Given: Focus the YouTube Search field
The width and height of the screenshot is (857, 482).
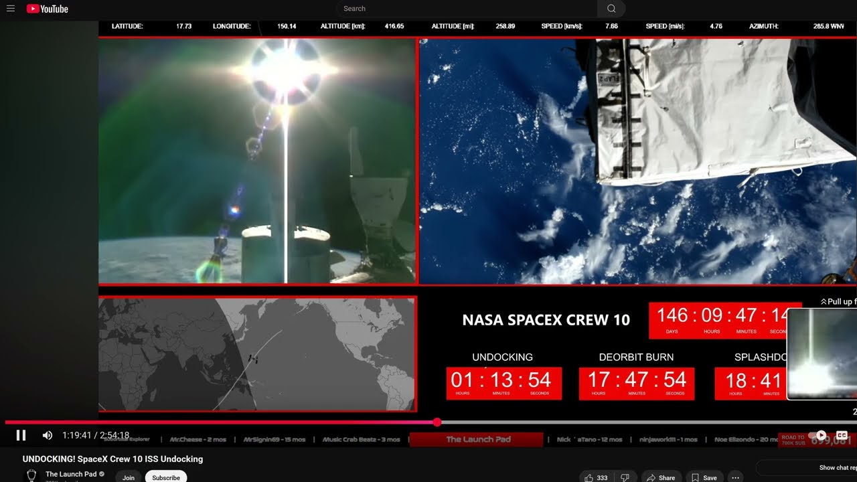Looking at the screenshot, I should point(467,9).
